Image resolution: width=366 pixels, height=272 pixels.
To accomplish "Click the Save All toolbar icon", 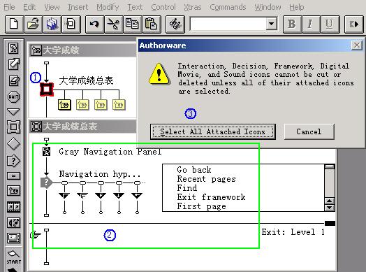I will (x=52, y=24).
